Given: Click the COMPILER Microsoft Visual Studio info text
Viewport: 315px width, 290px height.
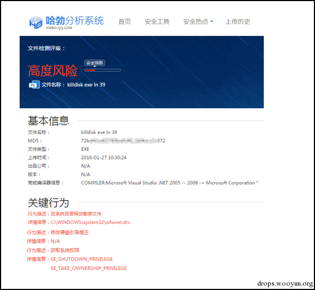Looking at the screenshot, I should pos(169,183).
